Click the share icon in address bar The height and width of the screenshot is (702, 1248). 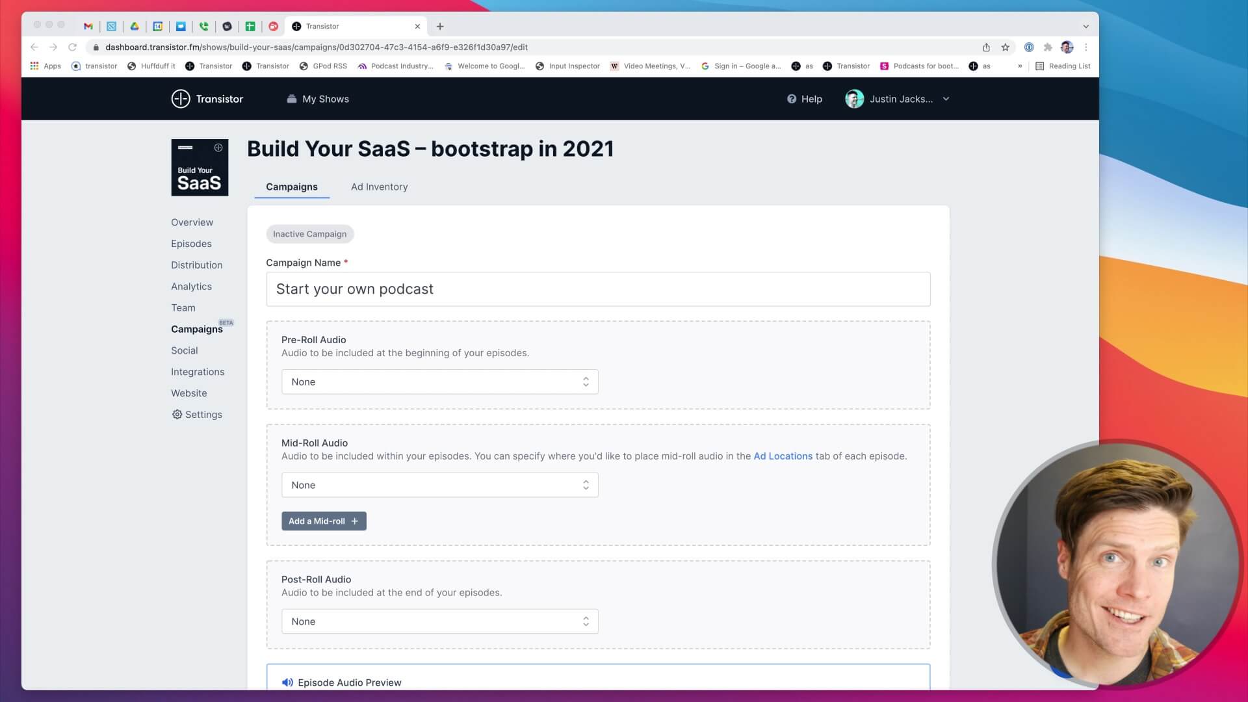point(986,47)
